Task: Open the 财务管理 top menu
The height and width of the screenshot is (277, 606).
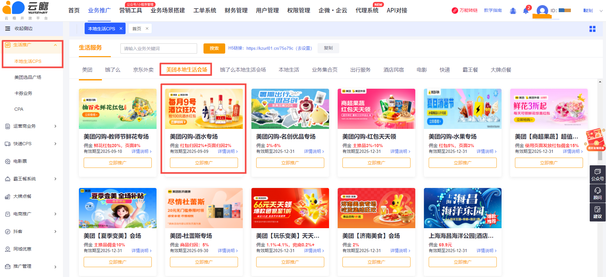Action: (x=236, y=11)
